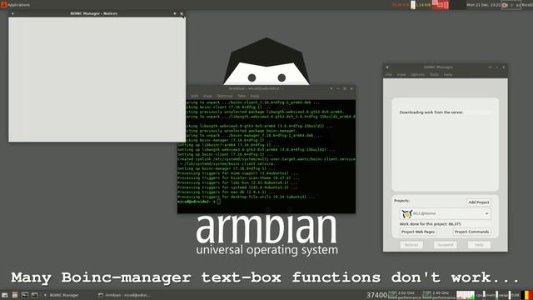Click the Add Project button
The image size is (533, 300).
coord(479,202)
